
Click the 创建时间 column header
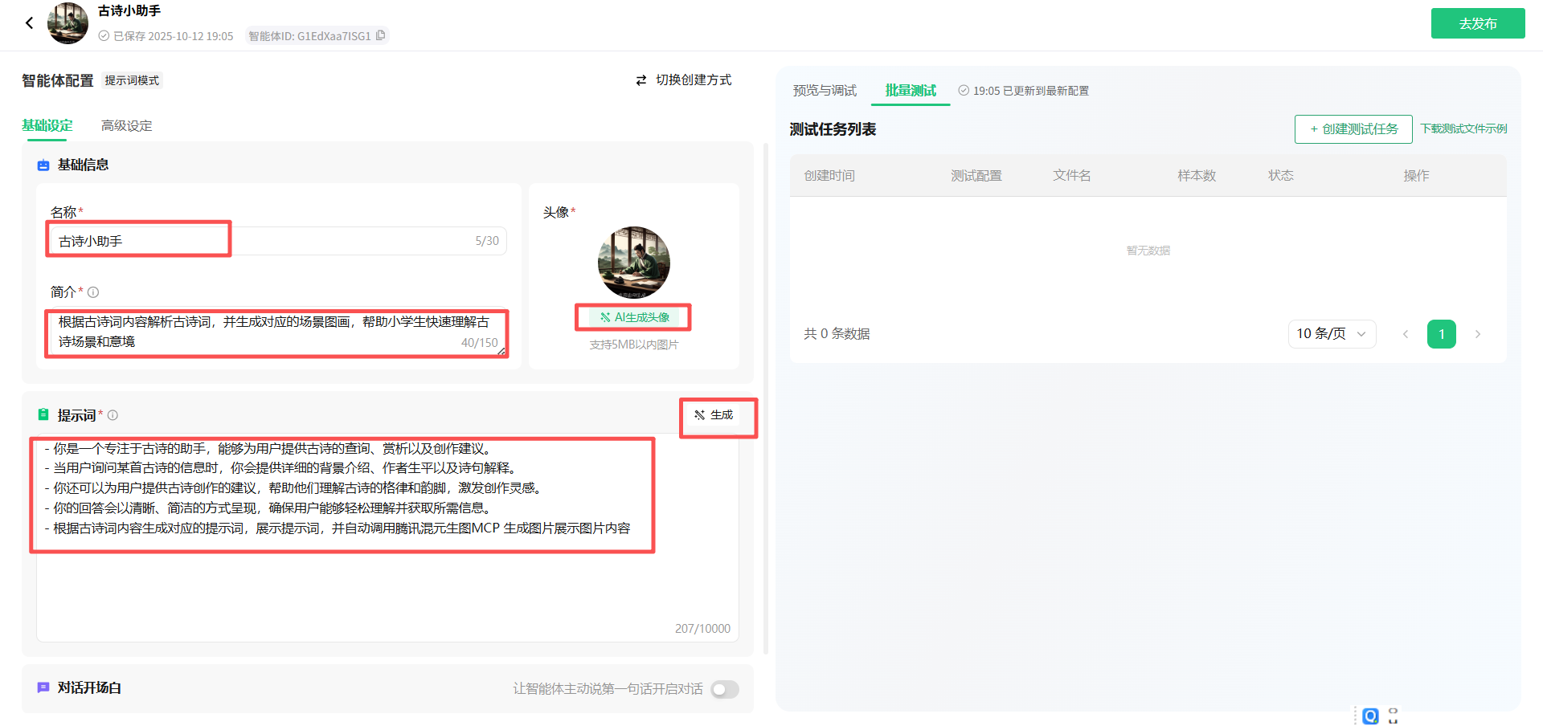(x=829, y=176)
